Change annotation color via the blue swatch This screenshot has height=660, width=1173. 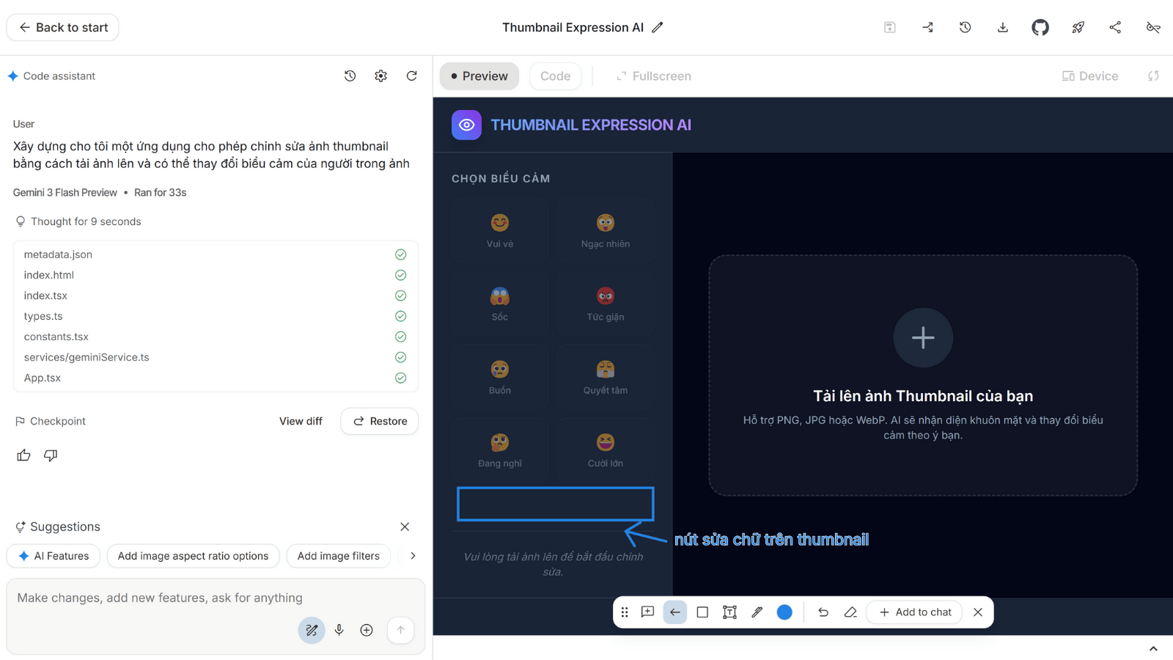[784, 612]
